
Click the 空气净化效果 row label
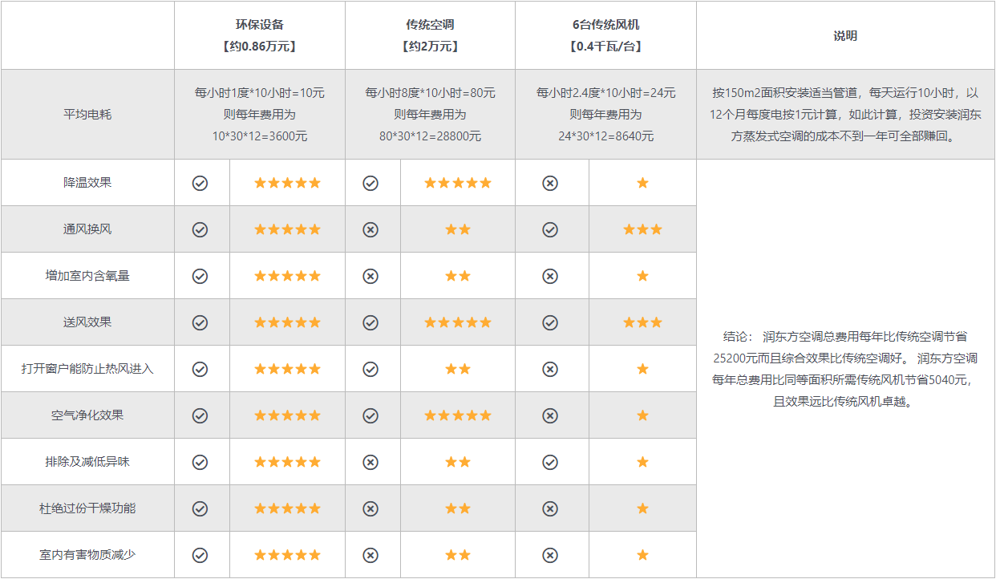[x=87, y=415]
